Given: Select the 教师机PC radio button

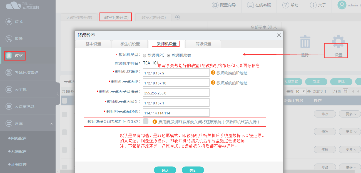Looking at the screenshot, I should [x=145, y=56].
